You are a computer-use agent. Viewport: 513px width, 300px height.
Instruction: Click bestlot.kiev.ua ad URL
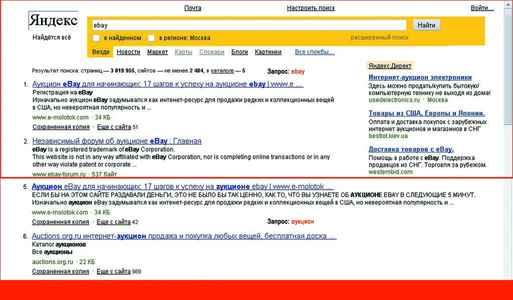pyautogui.click(x=388, y=136)
